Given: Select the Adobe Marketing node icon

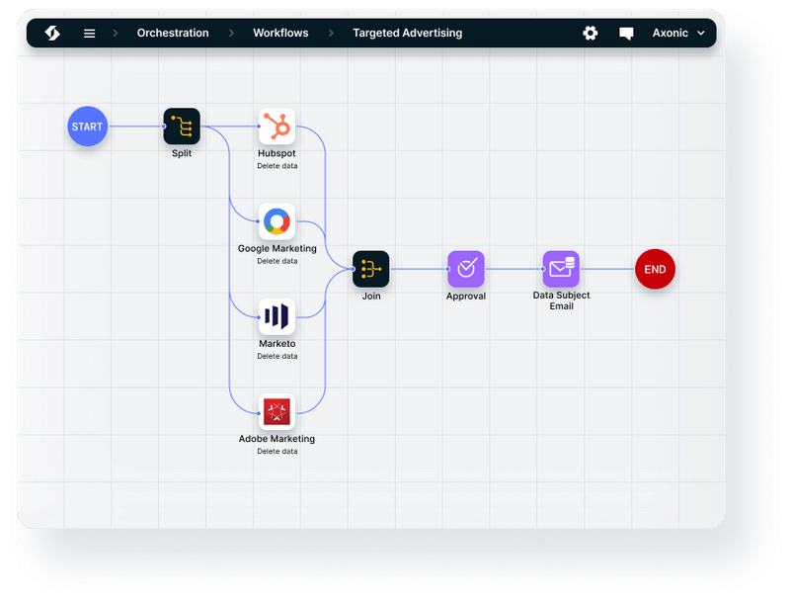Looking at the screenshot, I should (x=276, y=411).
